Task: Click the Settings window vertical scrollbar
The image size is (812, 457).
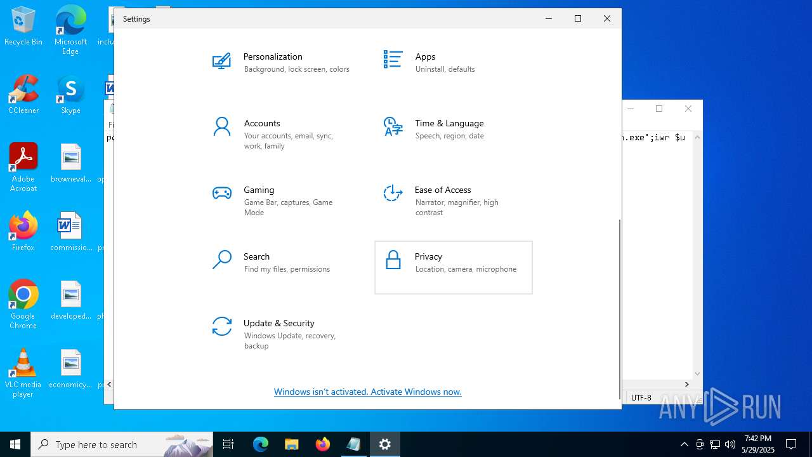Action: click(619, 310)
